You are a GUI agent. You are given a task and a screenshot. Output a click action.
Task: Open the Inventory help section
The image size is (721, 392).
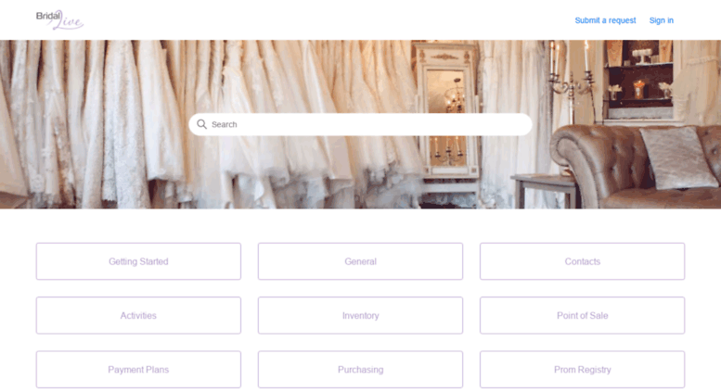360,315
